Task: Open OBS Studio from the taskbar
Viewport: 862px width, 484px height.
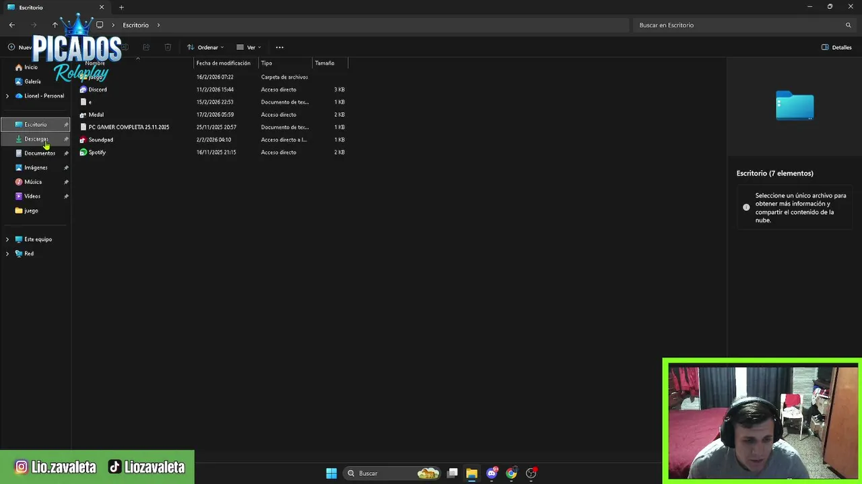Action: pos(531,473)
